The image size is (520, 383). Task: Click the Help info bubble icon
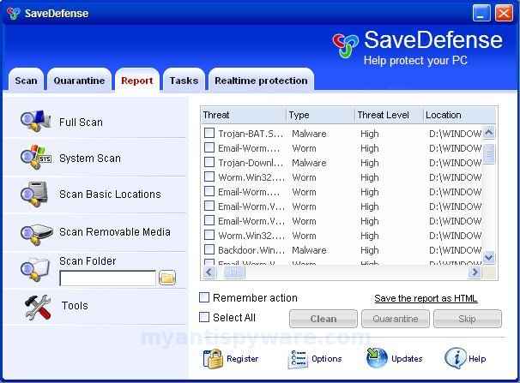coord(455,358)
